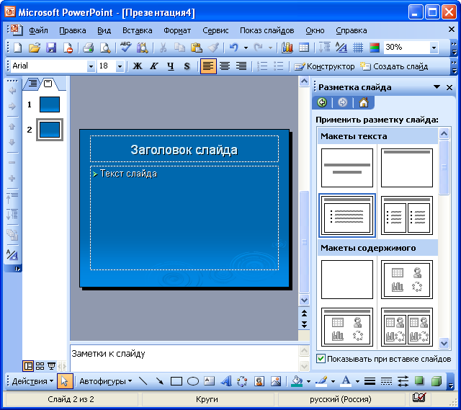Go back in the task pane
This screenshot has height=410, width=461.
(322, 102)
